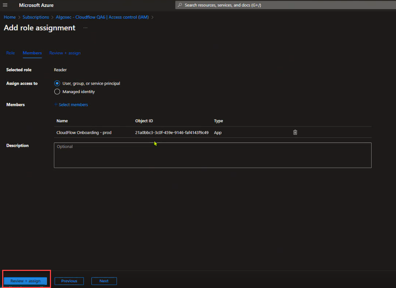
Task: Select the Managed identity radio button
Action: point(57,92)
